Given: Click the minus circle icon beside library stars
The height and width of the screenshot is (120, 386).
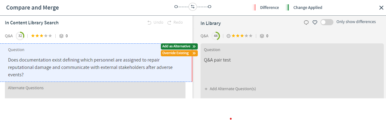Looking at the screenshot, I should pos(229,36).
